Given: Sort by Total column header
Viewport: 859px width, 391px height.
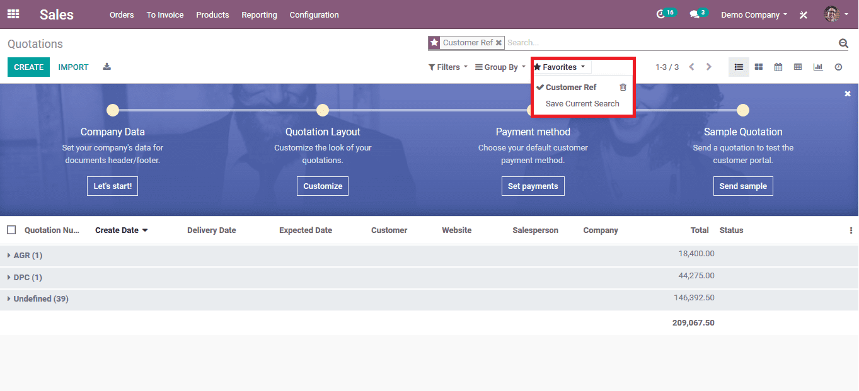Looking at the screenshot, I should coord(700,230).
